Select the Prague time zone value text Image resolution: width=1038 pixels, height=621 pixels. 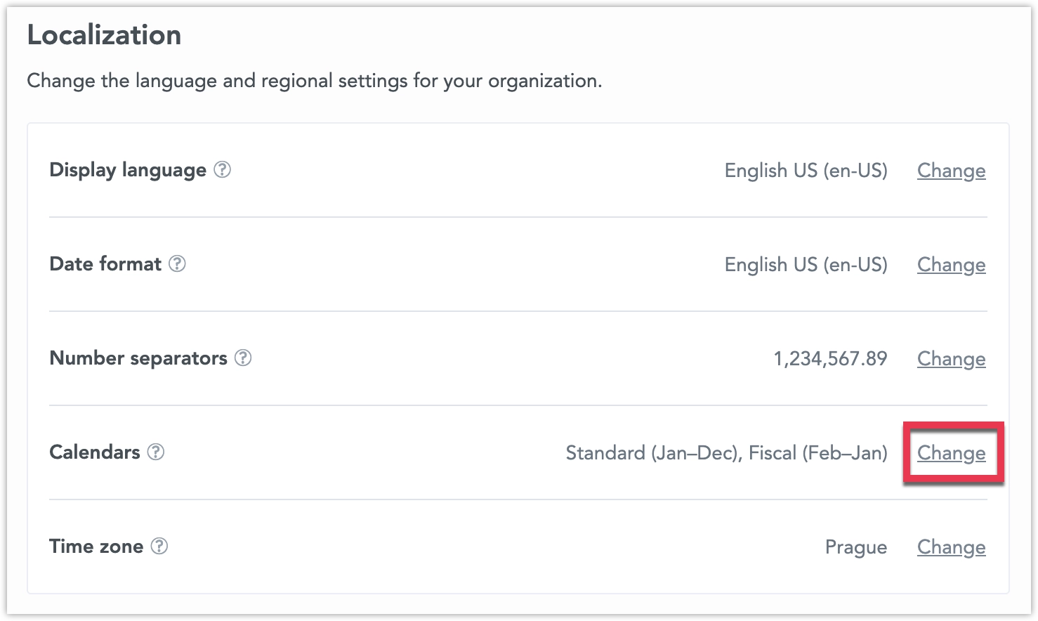(x=856, y=547)
